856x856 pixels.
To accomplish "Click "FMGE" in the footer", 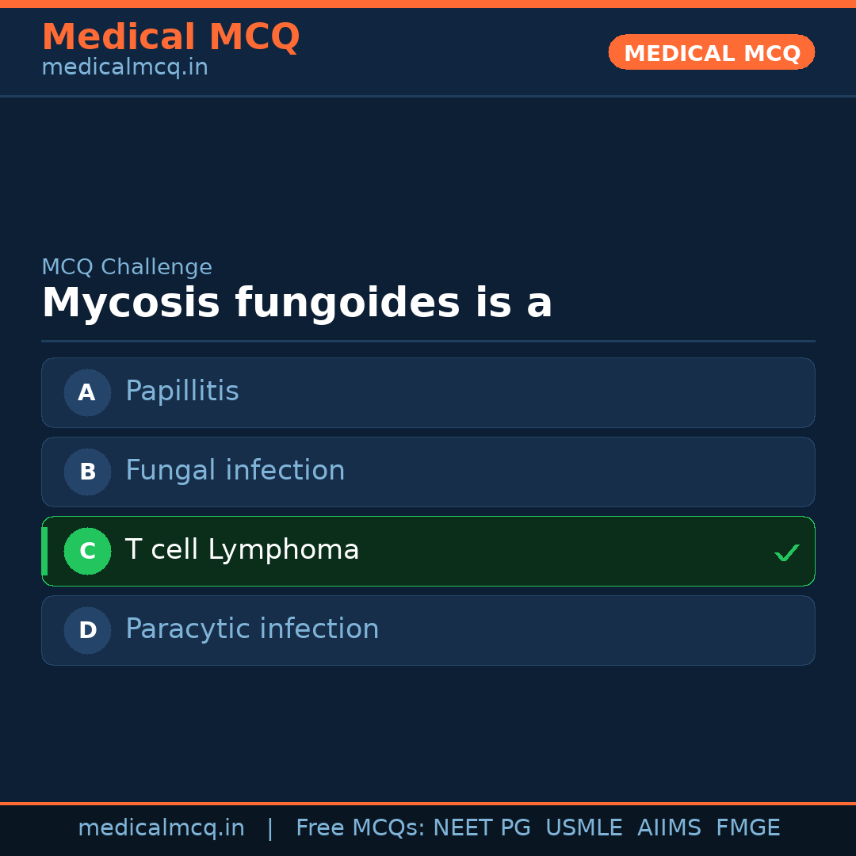I will pos(748,828).
